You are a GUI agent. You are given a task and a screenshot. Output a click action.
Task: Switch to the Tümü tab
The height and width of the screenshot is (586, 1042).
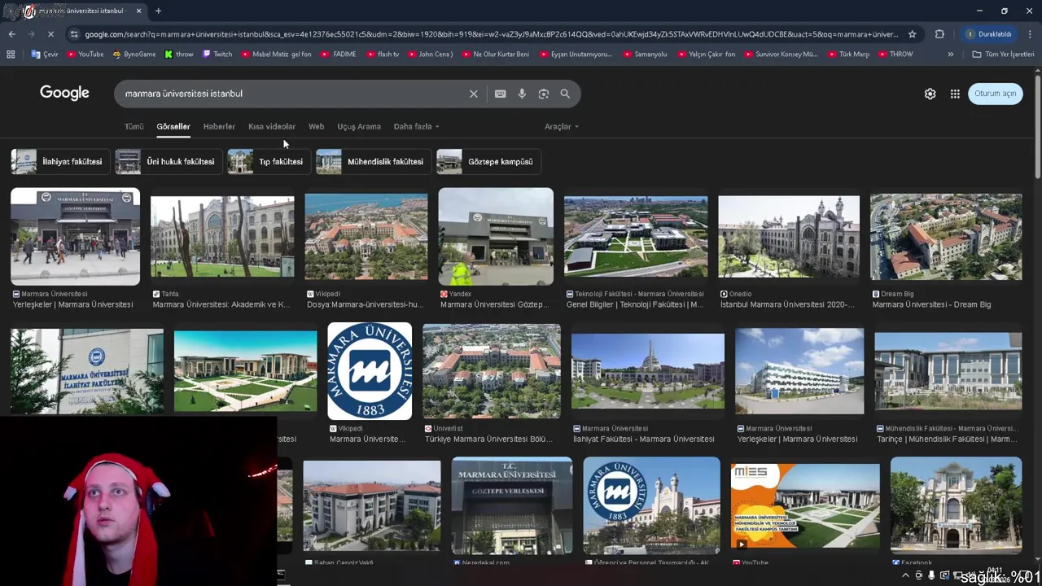point(134,126)
